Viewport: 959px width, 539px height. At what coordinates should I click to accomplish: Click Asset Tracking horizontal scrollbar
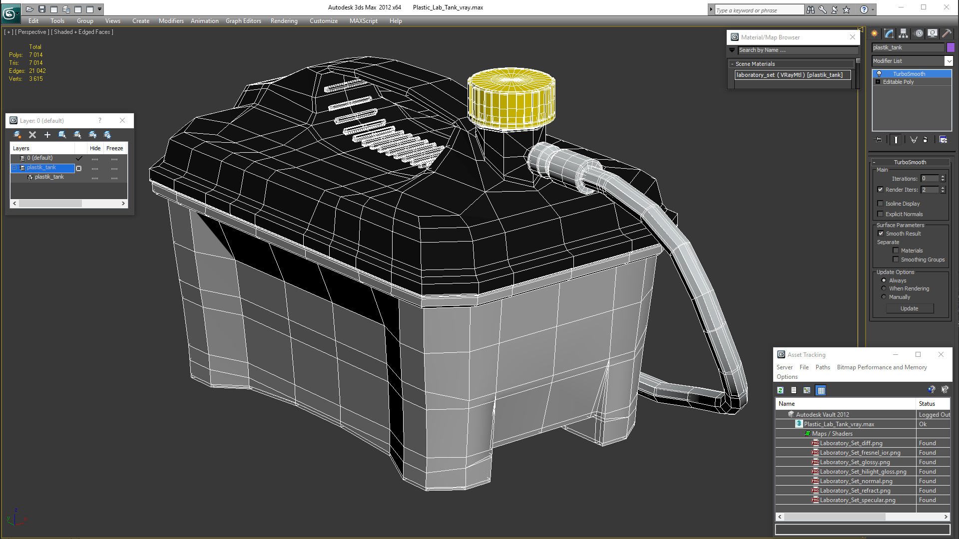(x=863, y=517)
